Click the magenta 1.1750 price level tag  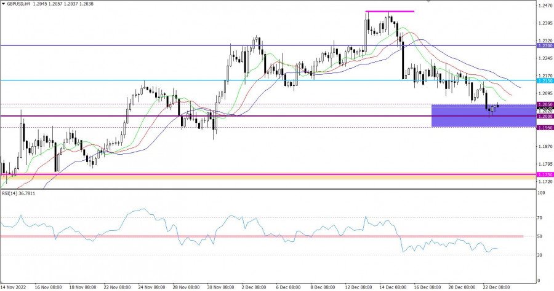pyautogui.click(x=545, y=174)
